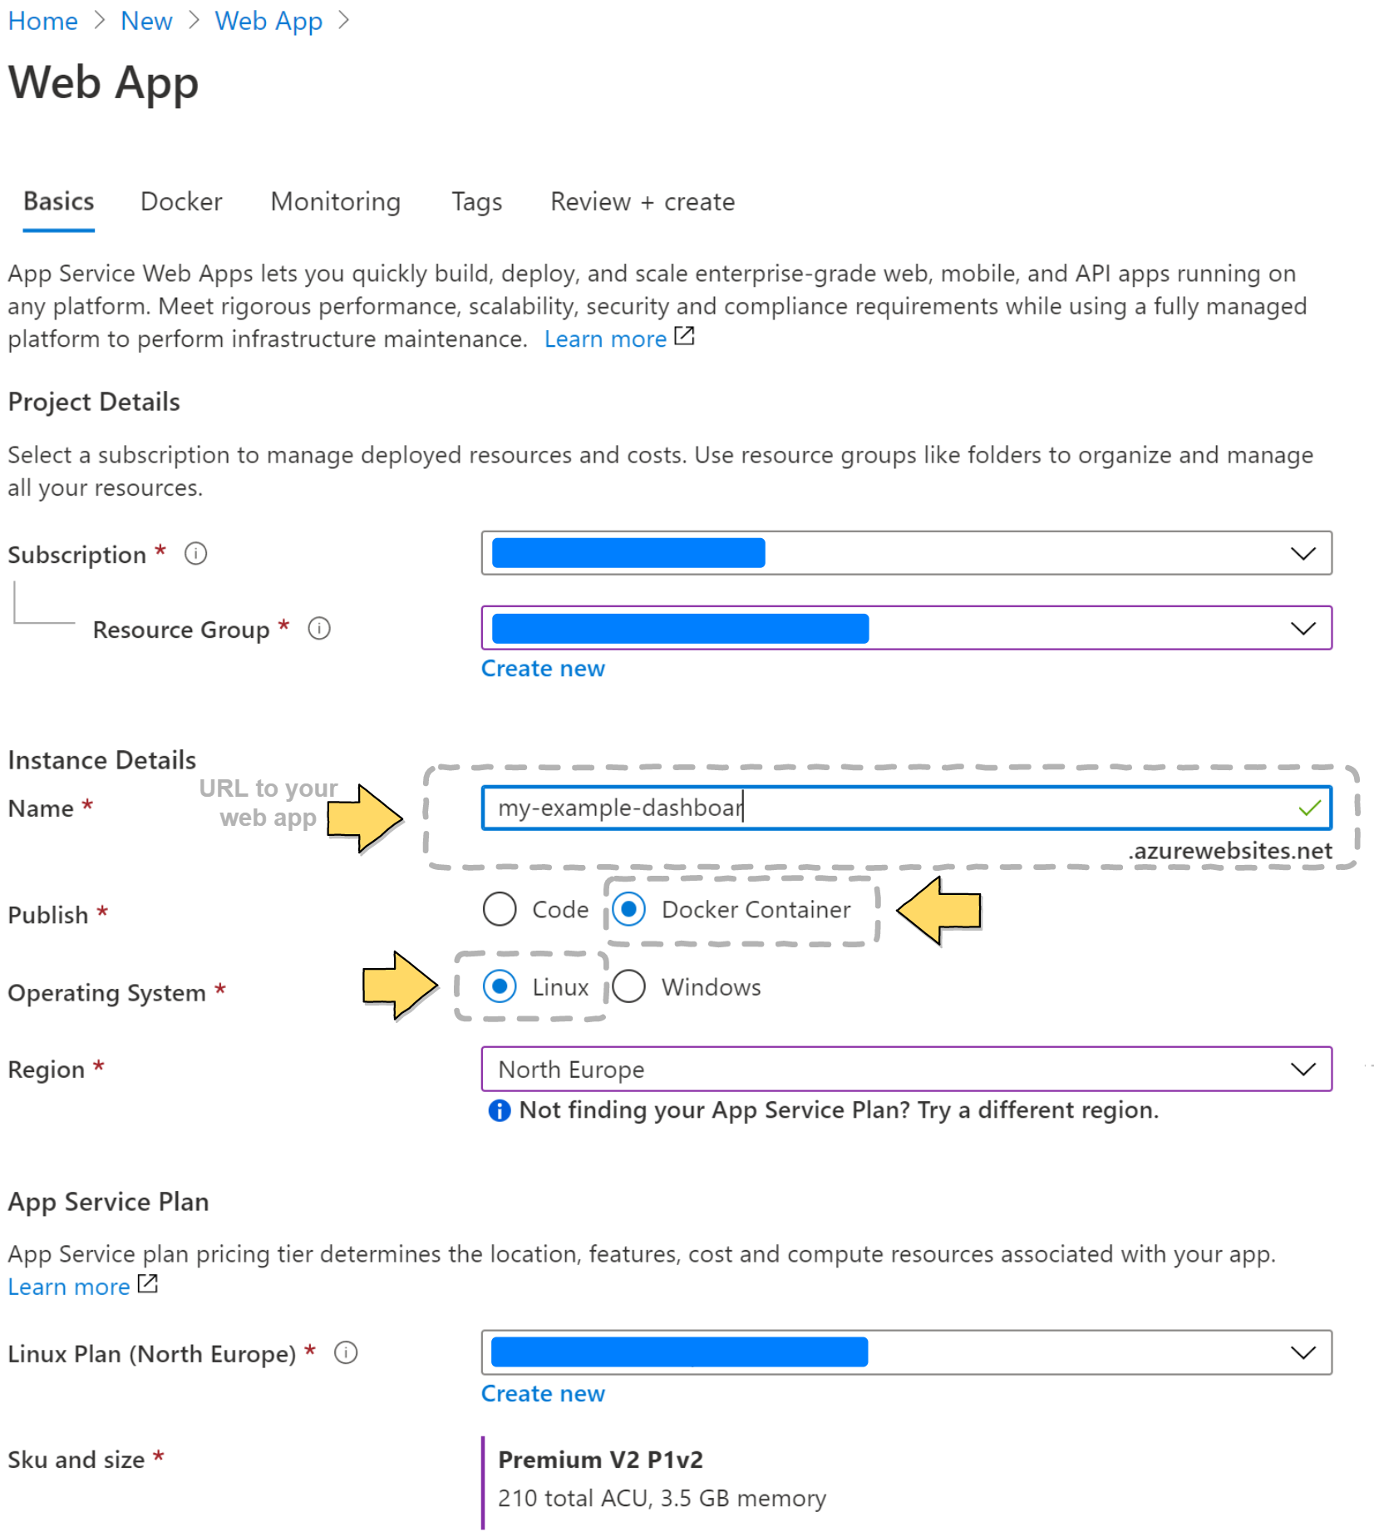Navigate to Home via the breadcrumb
Screen dimensions: 1374x1537
click(x=42, y=20)
